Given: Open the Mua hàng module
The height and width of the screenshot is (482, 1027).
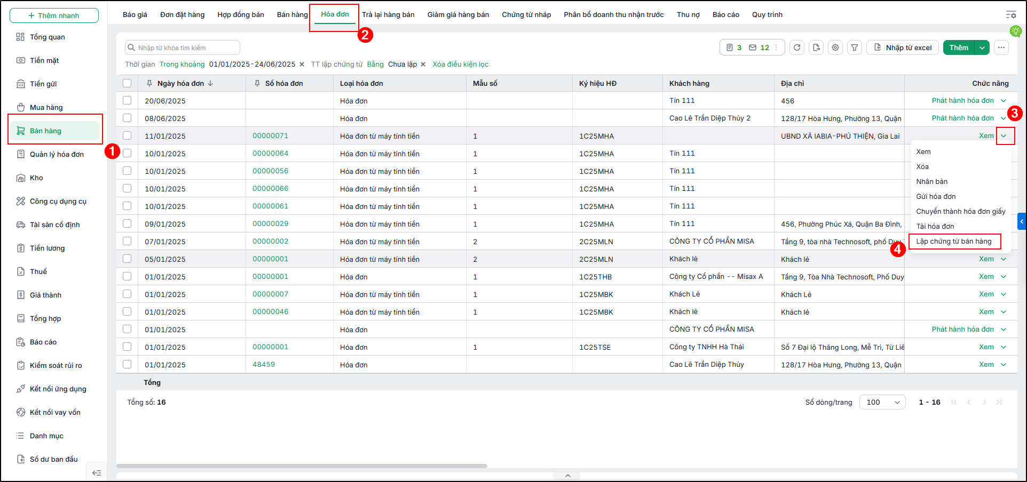Looking at the screenshot, I should click(46, 107).
